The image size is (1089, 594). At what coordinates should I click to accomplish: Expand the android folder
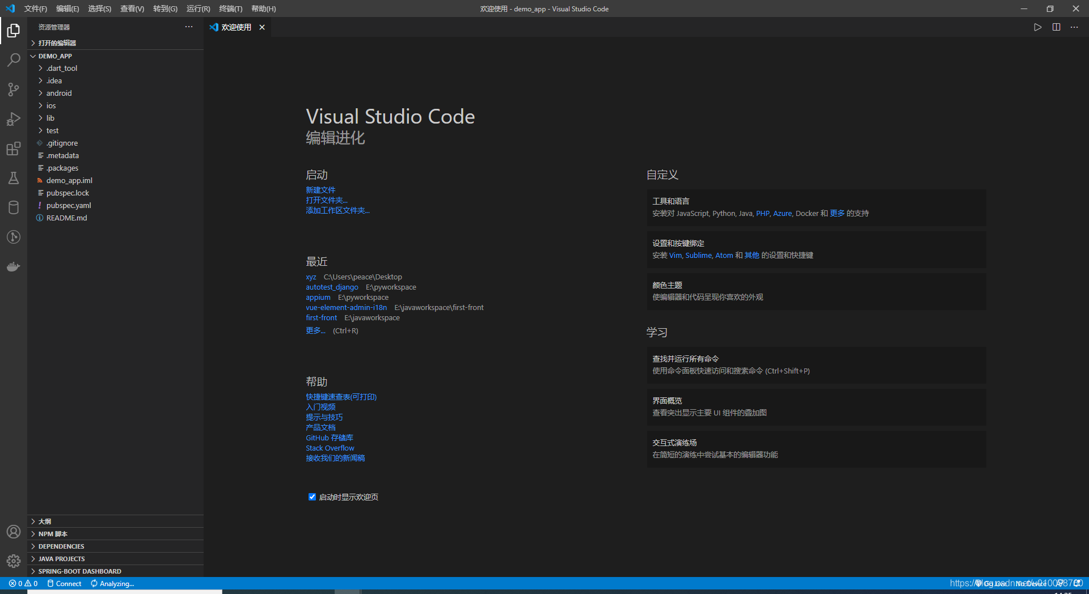pos(115,93)
